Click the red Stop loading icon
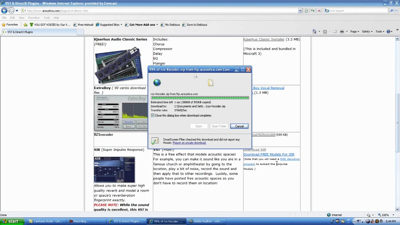 coord(319,11)
